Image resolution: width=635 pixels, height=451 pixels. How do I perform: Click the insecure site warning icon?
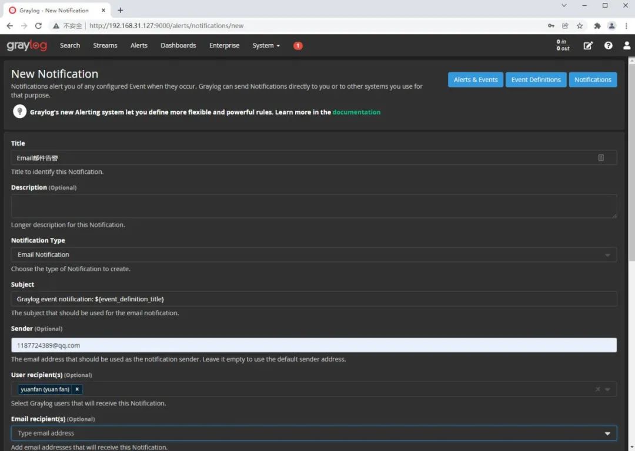(x=56, y=25)
